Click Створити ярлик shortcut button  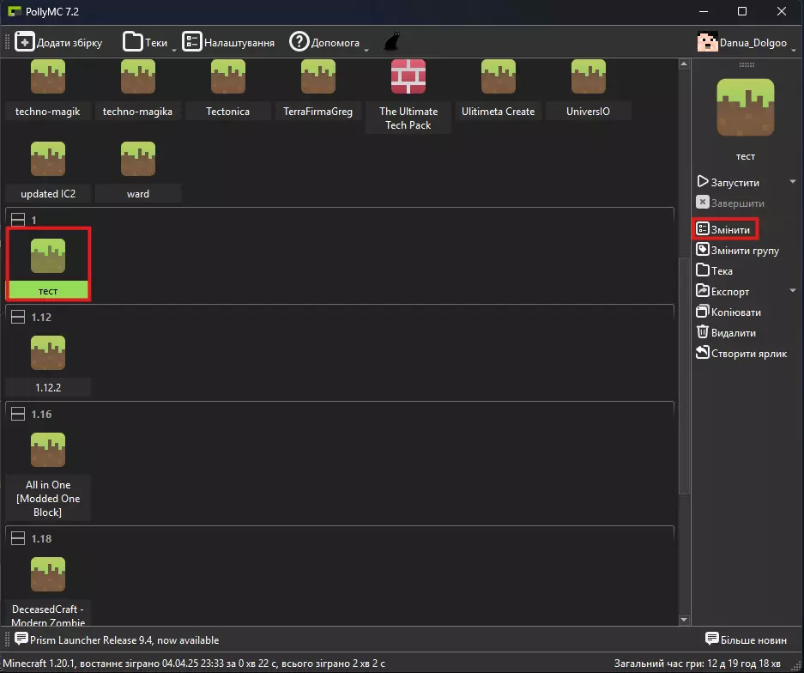[741, 353]
